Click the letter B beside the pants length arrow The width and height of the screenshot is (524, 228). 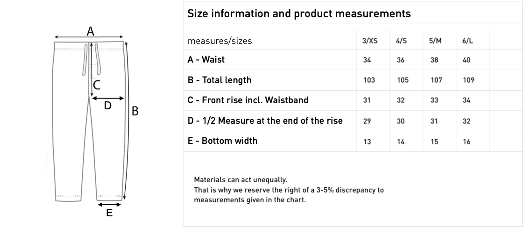click(x=135, y=111)
